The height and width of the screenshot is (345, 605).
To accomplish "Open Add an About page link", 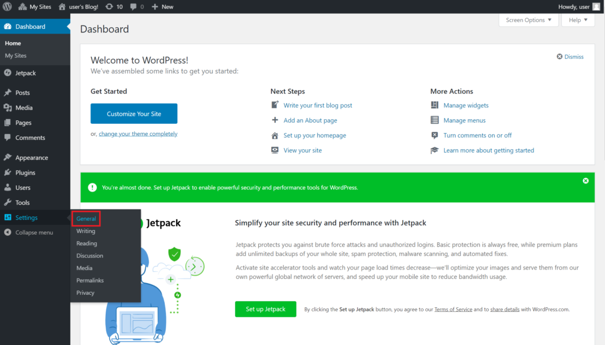I will (x=310, y=120).
